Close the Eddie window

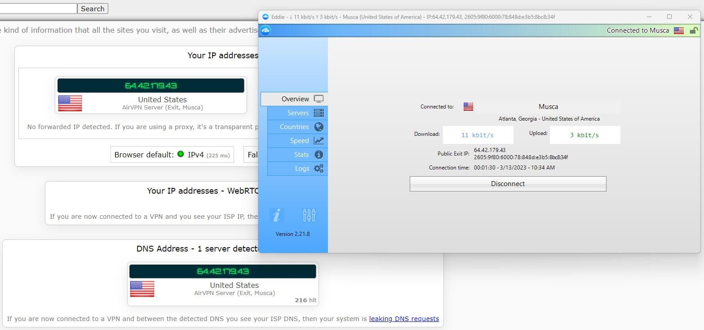coord(690,17)
